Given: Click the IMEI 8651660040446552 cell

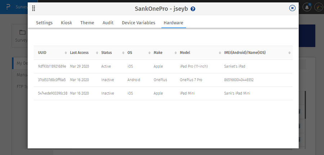Looking at the screenshot, I should click(x=239, y=80).
